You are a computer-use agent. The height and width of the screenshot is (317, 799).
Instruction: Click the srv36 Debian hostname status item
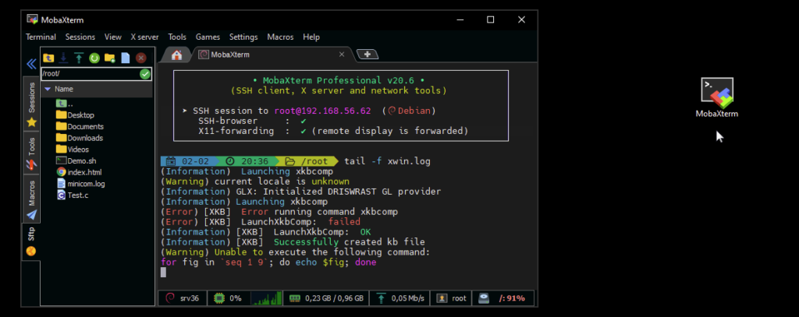(x=183, y=298)
